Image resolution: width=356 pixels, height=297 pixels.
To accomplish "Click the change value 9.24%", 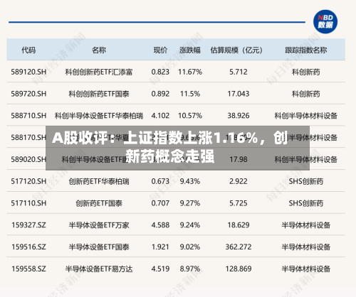I will pyautogui.click(x=190, y=225).
